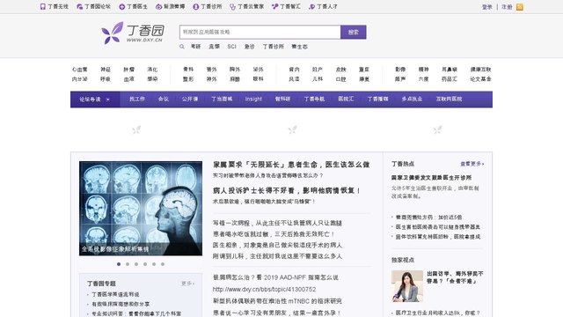This screenshot has width=563, height=317.
Task: Click the orange RSS feed icon
Action: (x=520, y=7)
